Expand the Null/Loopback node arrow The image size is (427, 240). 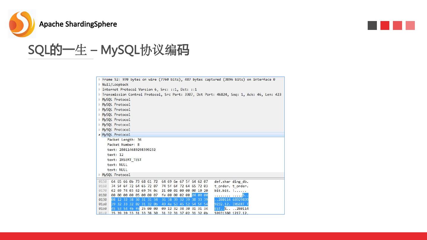point(99,84)
